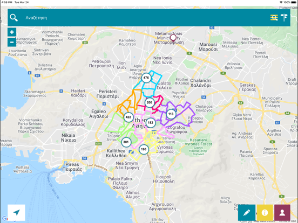Select the purple map pin at Metamorfosis
The width and height of the screenshot is (298, 223).
(x=173, y=38)
